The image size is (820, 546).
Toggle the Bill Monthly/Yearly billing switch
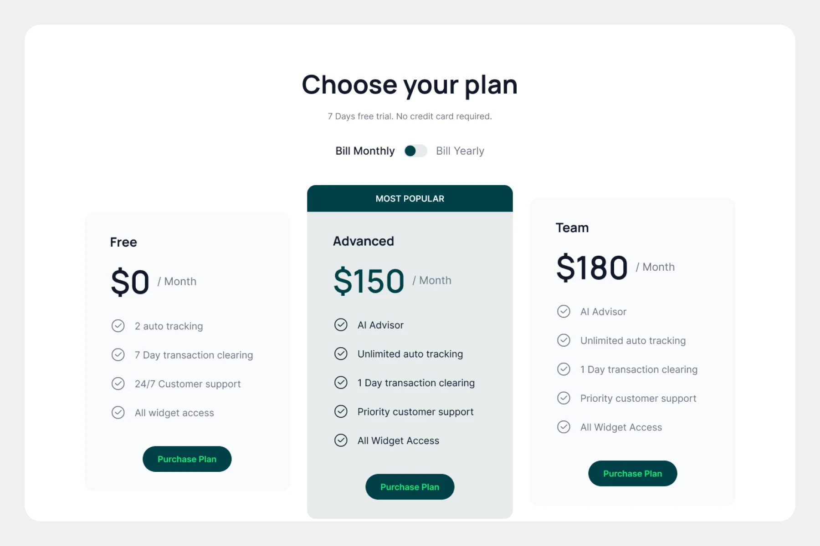415,151
